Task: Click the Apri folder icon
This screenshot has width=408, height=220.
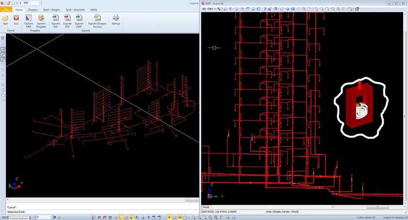Action: [6, 18]
